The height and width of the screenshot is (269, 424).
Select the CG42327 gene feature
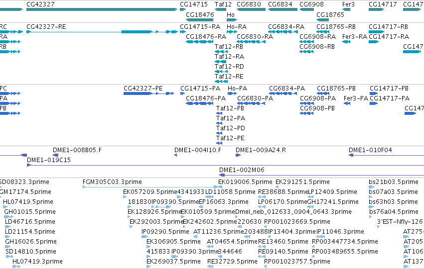pos(102,9)
